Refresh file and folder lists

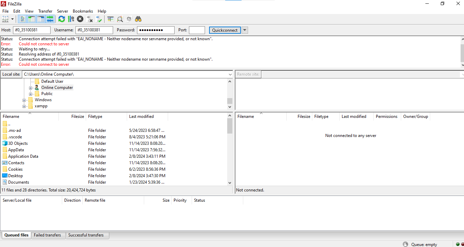tap(62, 19)
